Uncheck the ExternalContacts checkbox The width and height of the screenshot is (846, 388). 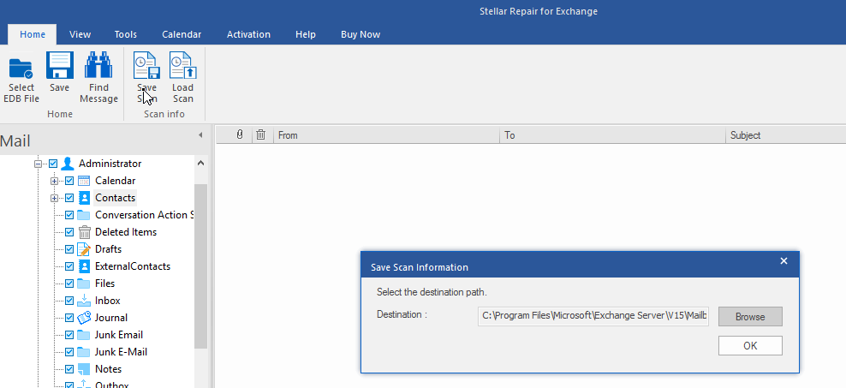click(69, 266)
